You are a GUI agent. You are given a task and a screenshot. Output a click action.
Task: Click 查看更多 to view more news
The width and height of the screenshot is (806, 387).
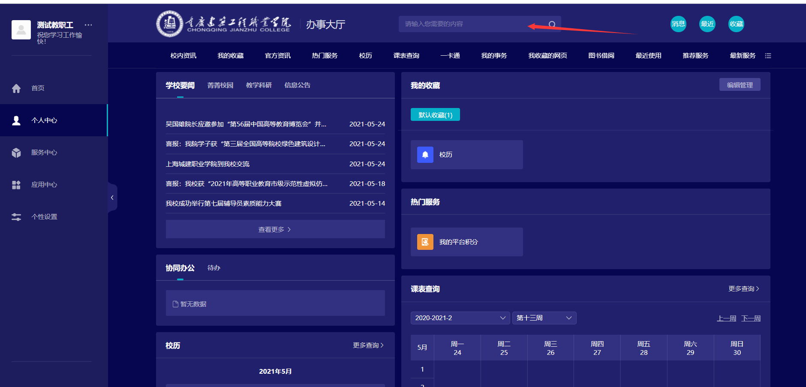click(275, 229)
